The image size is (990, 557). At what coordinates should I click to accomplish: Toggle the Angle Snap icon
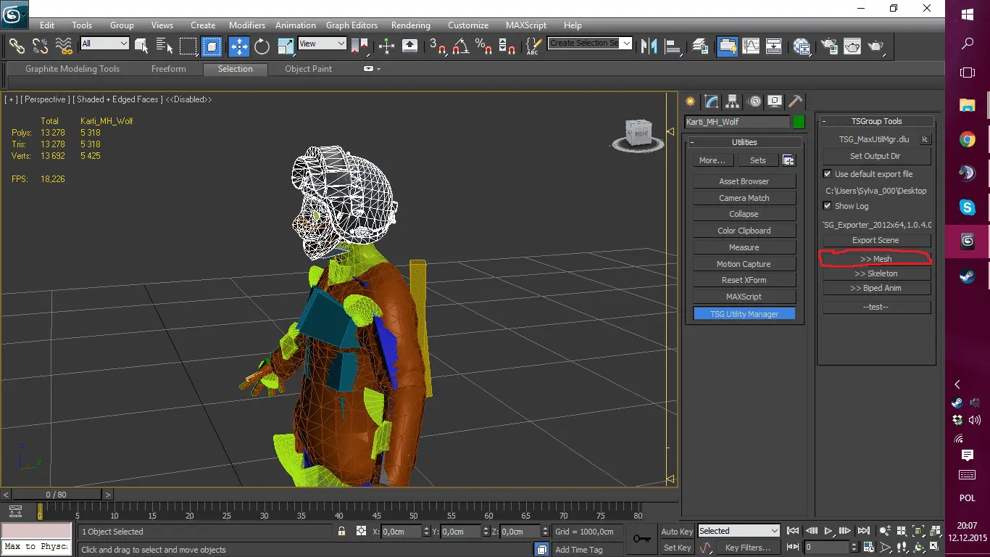461,46
